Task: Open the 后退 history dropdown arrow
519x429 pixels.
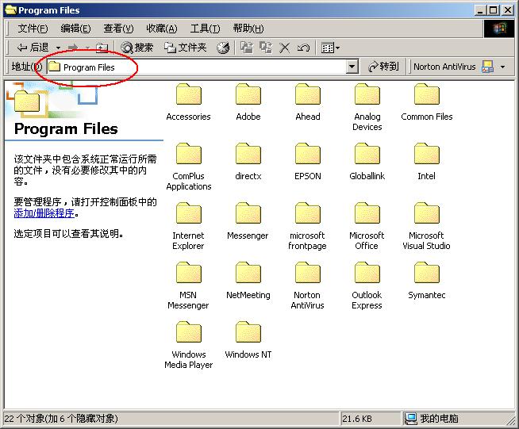Action: [58, 48]
